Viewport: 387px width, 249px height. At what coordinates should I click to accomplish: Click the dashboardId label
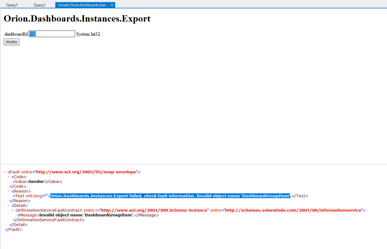click(x=16, y=34)
